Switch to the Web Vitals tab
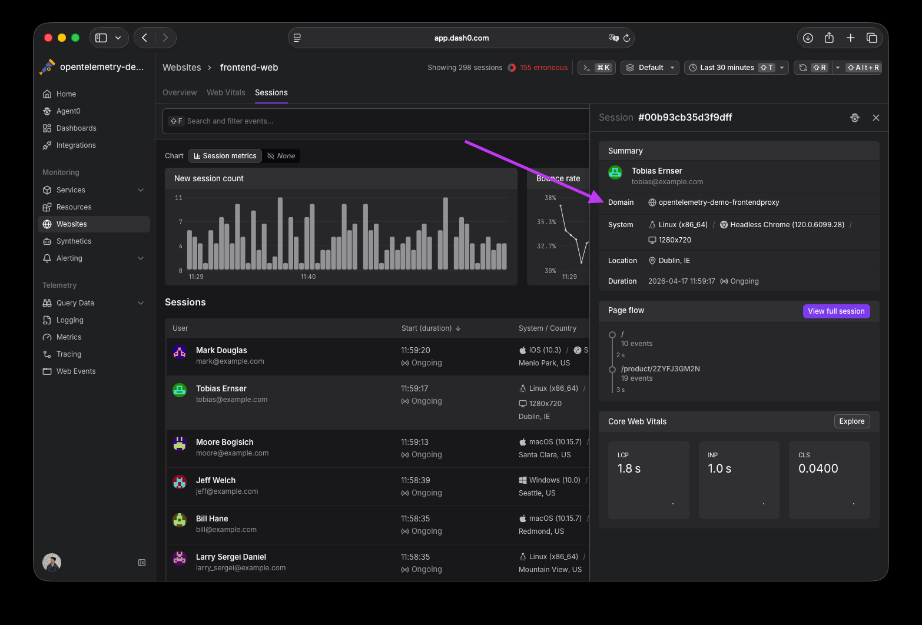Viewport: 922px width, 625px height. pos(225,93)
